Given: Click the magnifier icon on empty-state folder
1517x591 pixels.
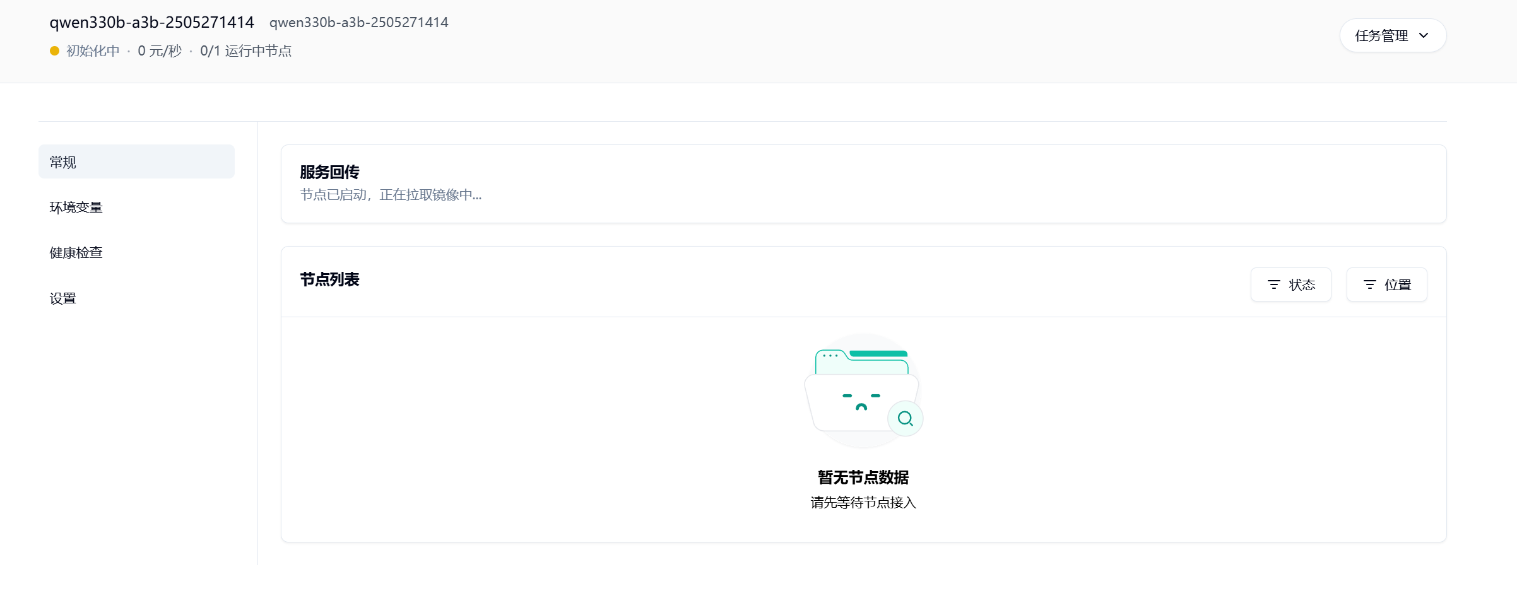Looking at the screenshot, I should pyautogui.click(x=906, y=418).
